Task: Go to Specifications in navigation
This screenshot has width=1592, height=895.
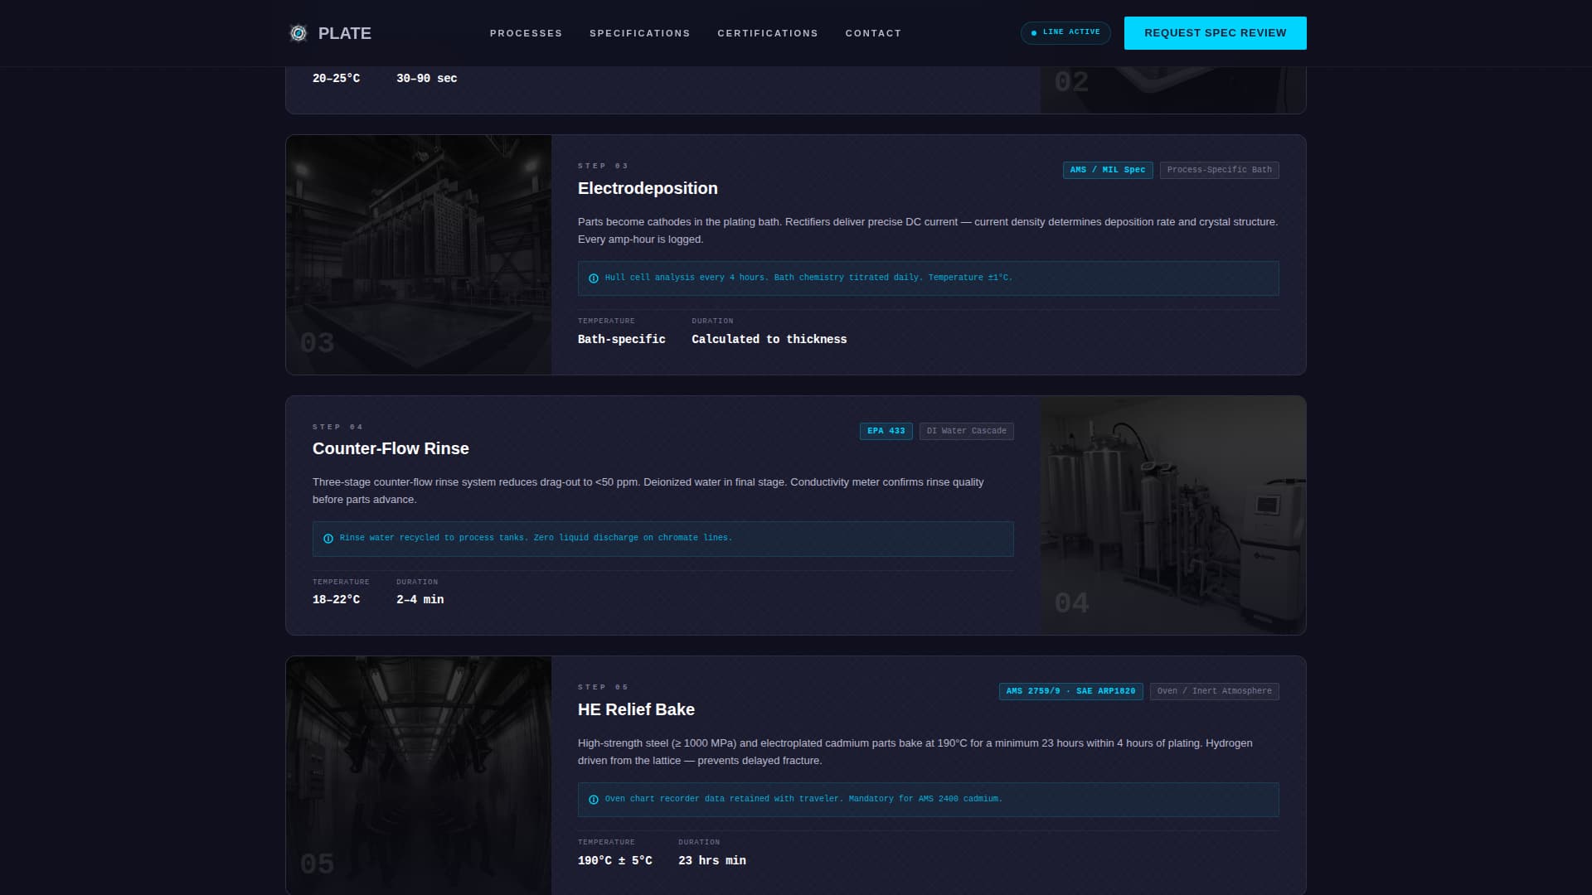Action: coord(639,33)
